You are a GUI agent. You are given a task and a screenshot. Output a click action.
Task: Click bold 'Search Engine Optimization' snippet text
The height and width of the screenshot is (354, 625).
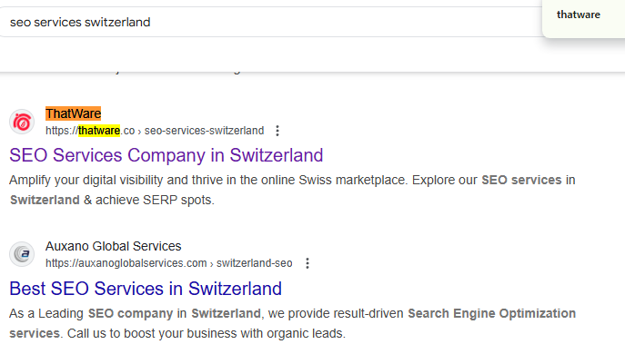click(491, 313)
